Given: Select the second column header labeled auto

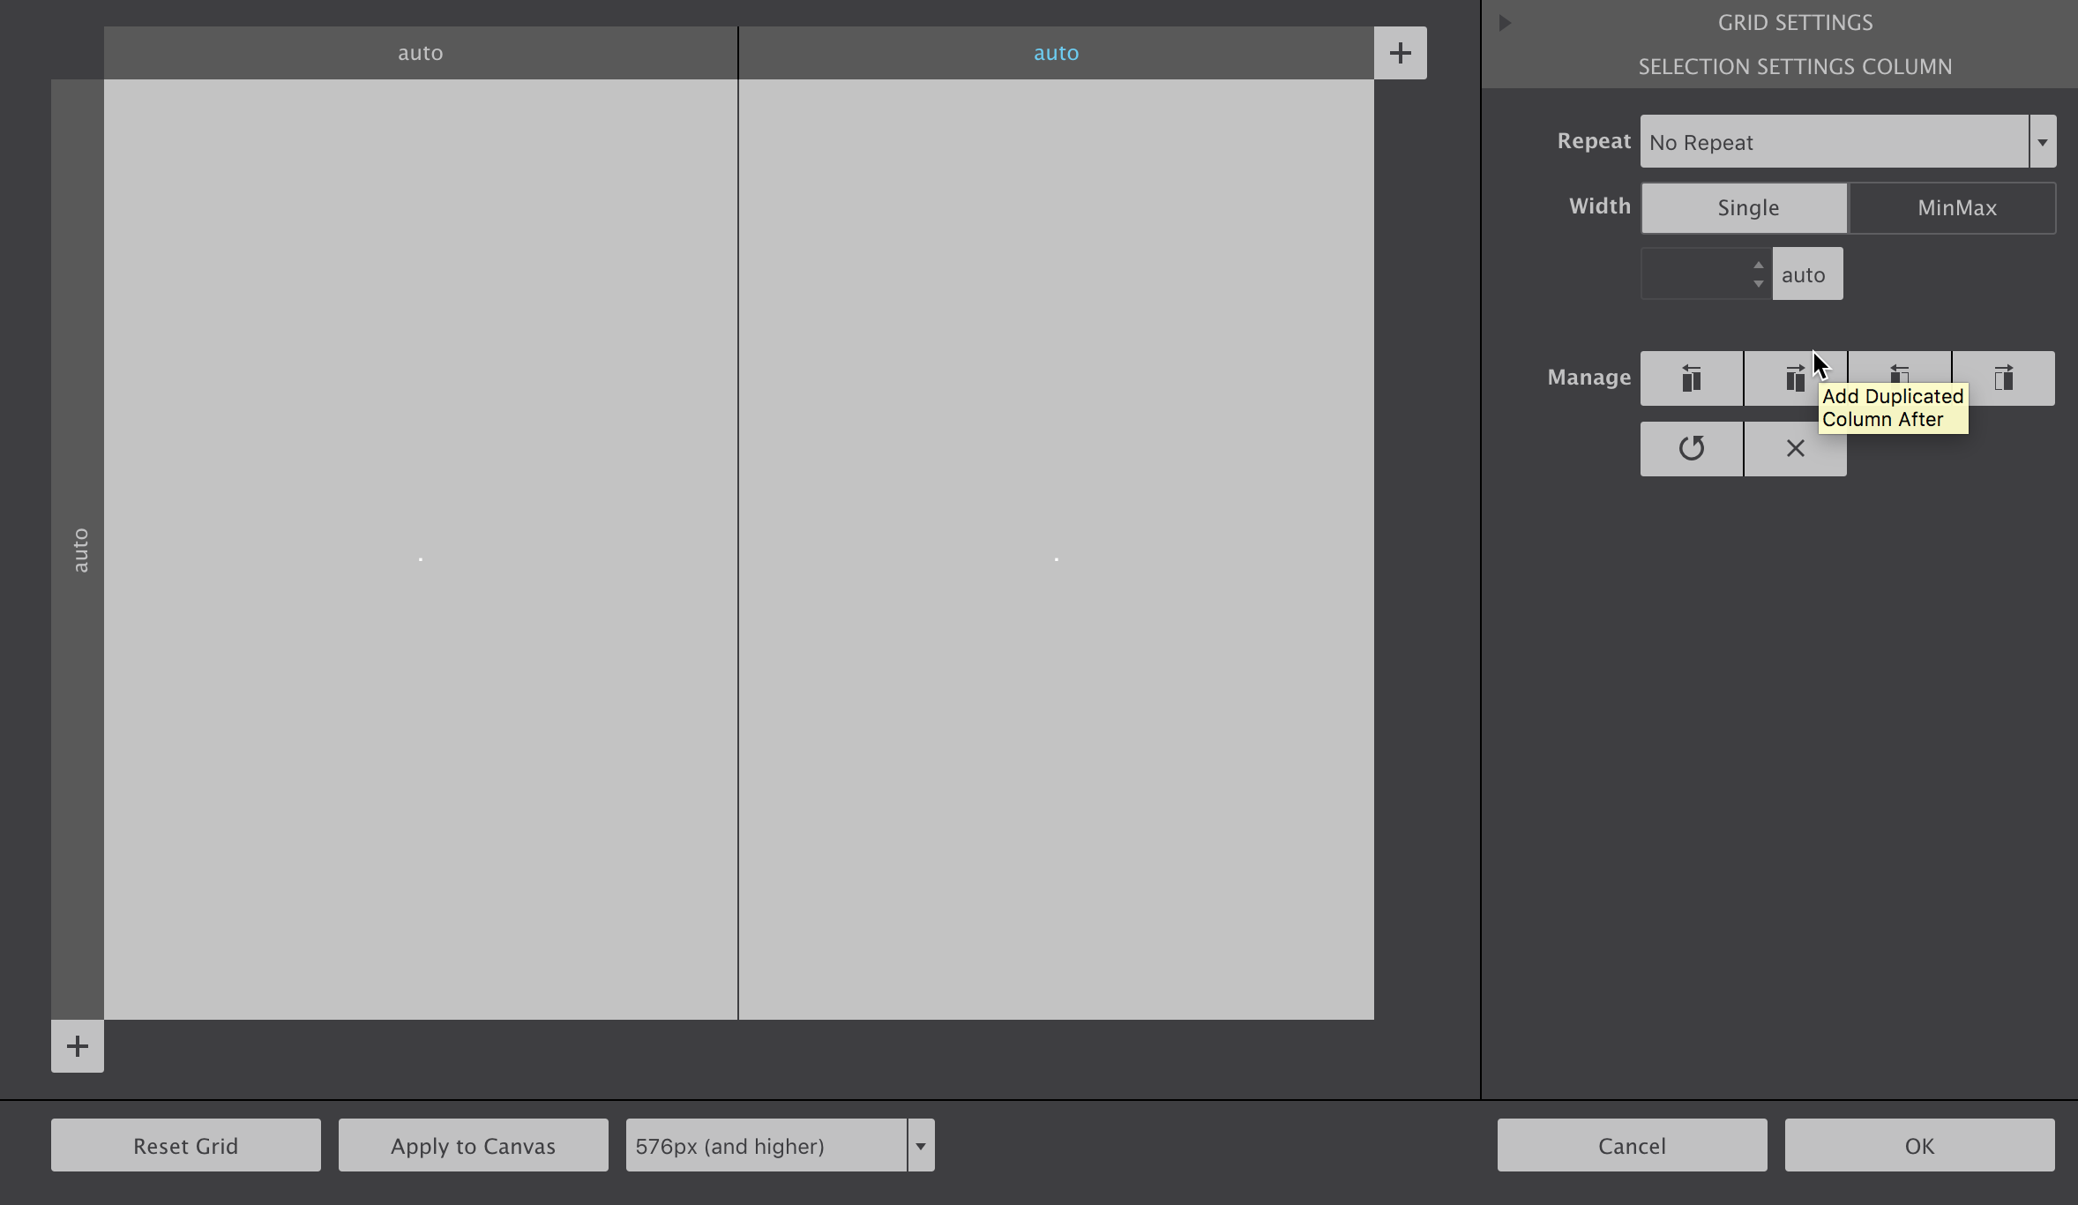Looking at the screenshot, I should pyautogui.click(x=1055, y=52).
